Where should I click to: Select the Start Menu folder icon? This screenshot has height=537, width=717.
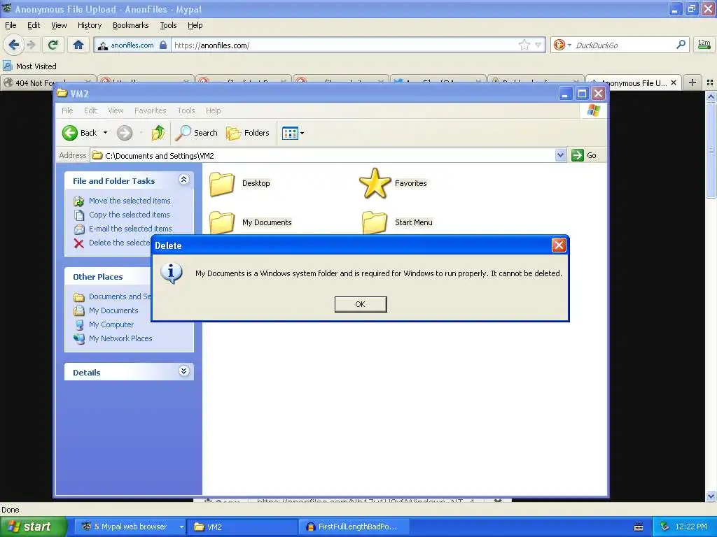[375, 222]
